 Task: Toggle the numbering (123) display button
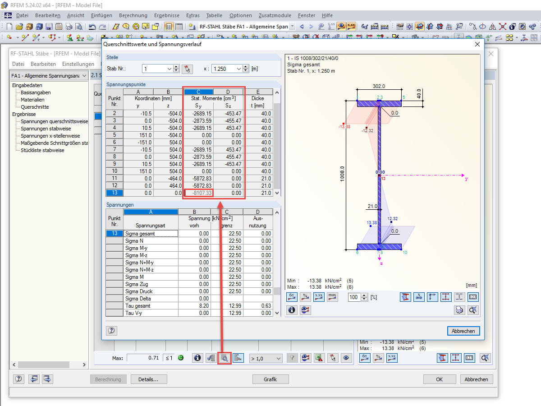pos(472,297)
